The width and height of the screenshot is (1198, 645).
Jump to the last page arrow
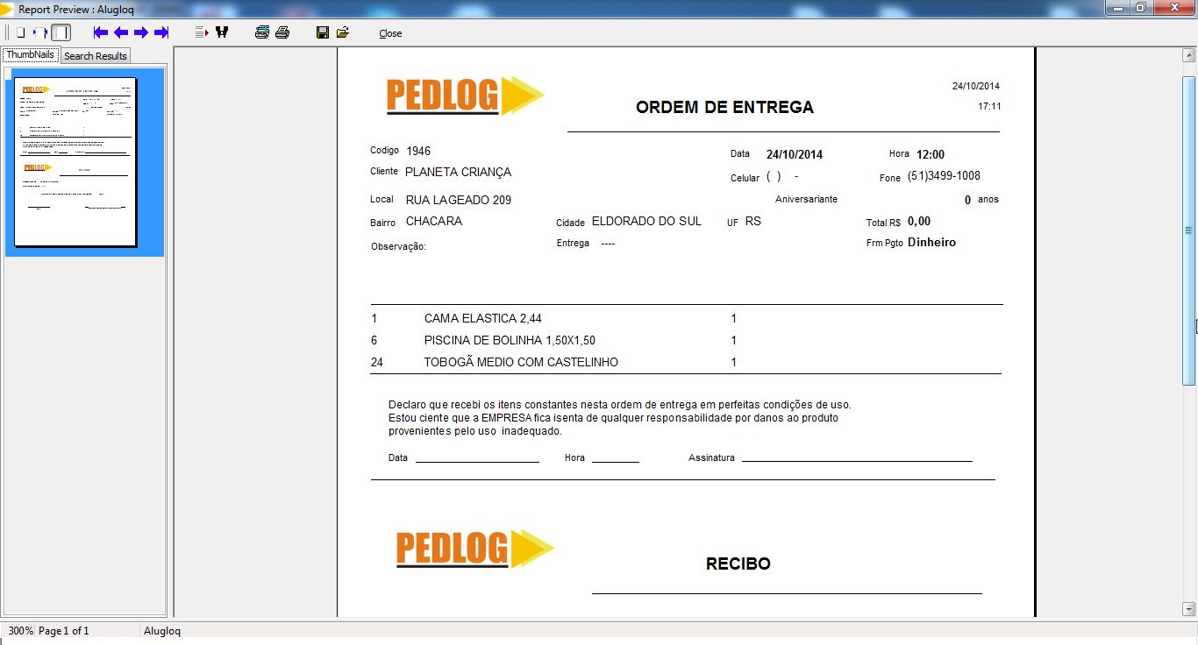(x=161, y=32)
